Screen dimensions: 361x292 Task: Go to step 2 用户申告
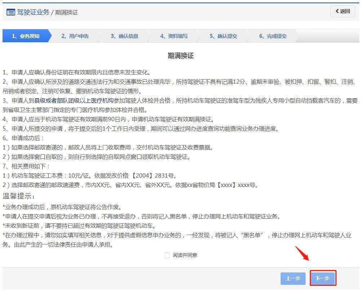[75, 36]
